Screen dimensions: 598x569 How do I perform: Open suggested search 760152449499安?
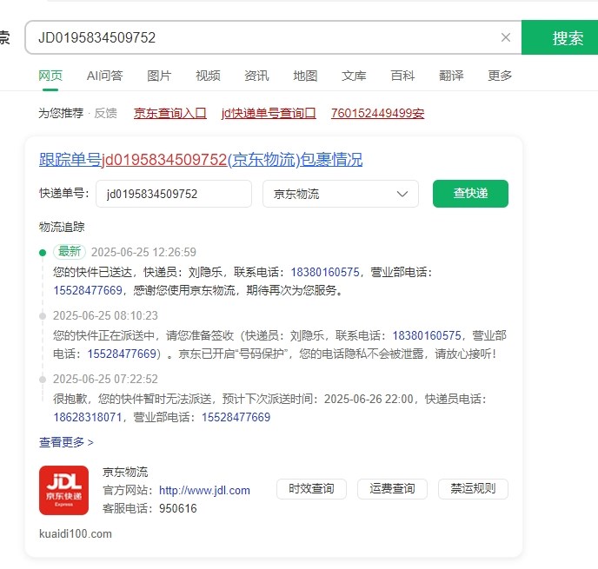pos(377,113)
